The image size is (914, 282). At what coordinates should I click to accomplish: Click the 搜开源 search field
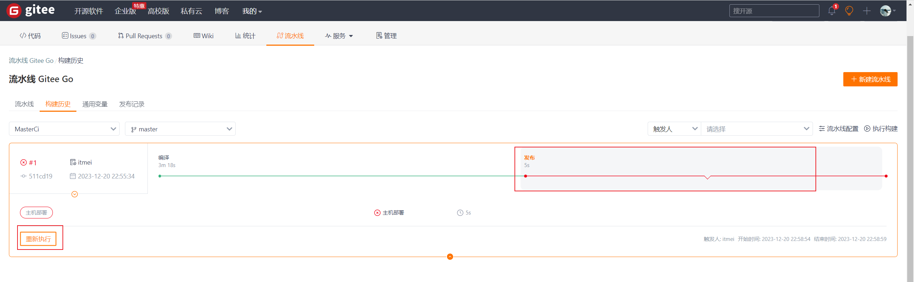(x=774, y=11)
